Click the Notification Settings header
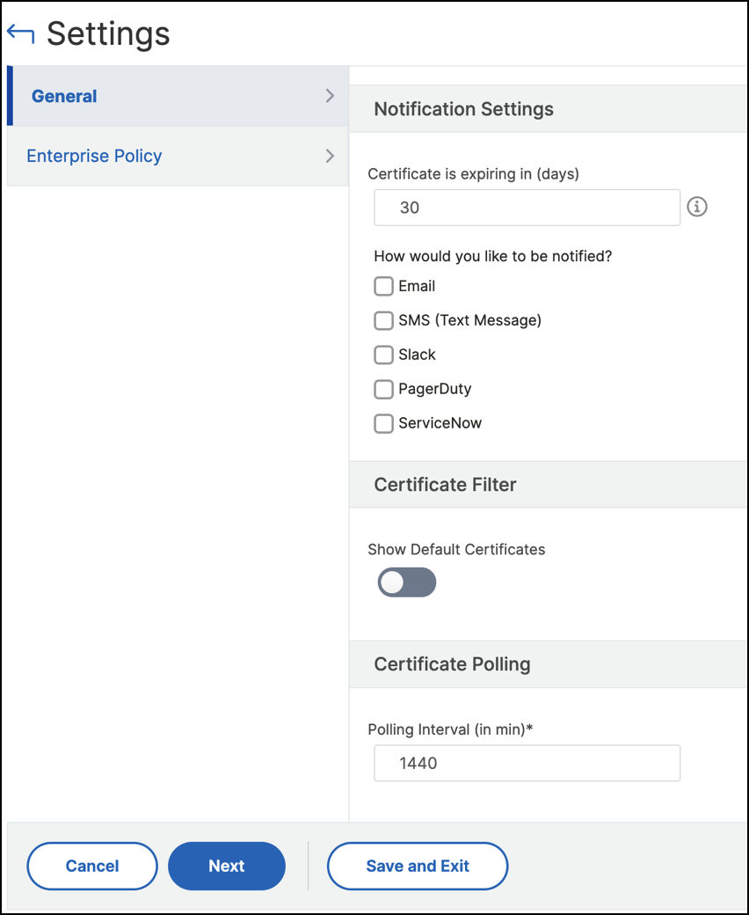 pyautogui.click(x=464, y=109)
